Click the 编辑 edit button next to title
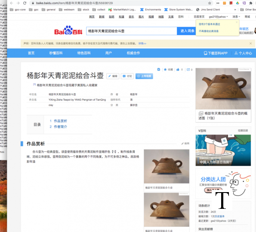The width and height of the screenshot is (256, 232). tap(113, 76)
